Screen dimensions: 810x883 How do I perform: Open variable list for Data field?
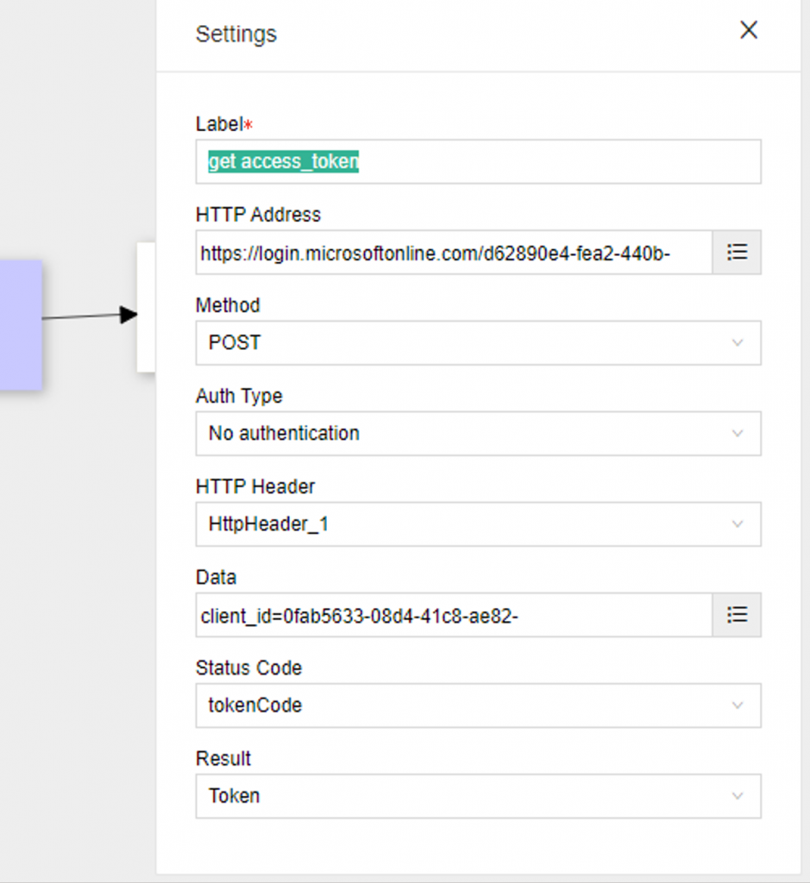point(737,614)
